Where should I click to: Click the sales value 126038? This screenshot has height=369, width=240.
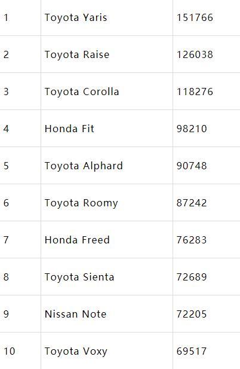coord(195,54)
